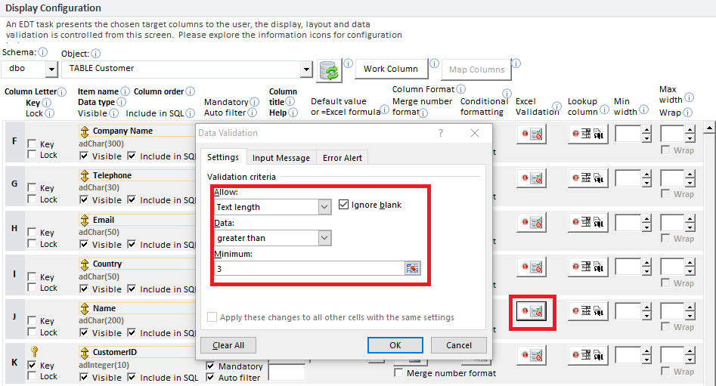Screen dimensions: 716x386
Task: Toggle the Ignore blank checkbox
Action: click(x=343, y=205)
